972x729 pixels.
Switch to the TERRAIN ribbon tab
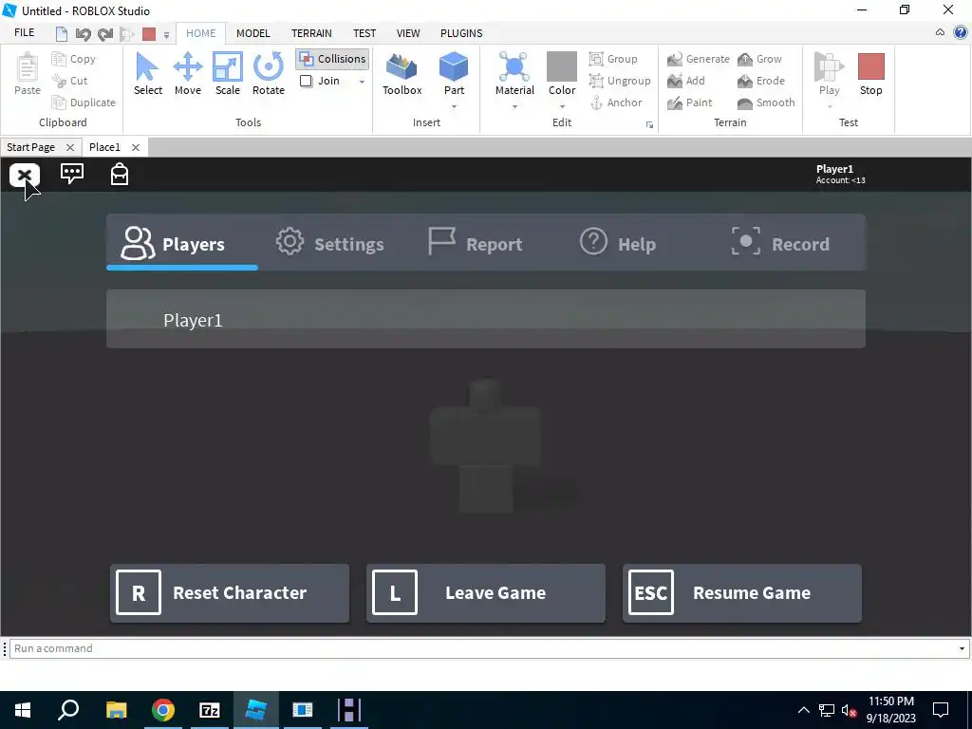pyautogui.click(x=311, y=33)
